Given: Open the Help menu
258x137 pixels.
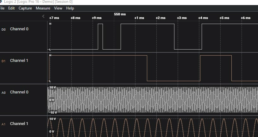Looking at the screenshot, I should click(x=70, y=8).
